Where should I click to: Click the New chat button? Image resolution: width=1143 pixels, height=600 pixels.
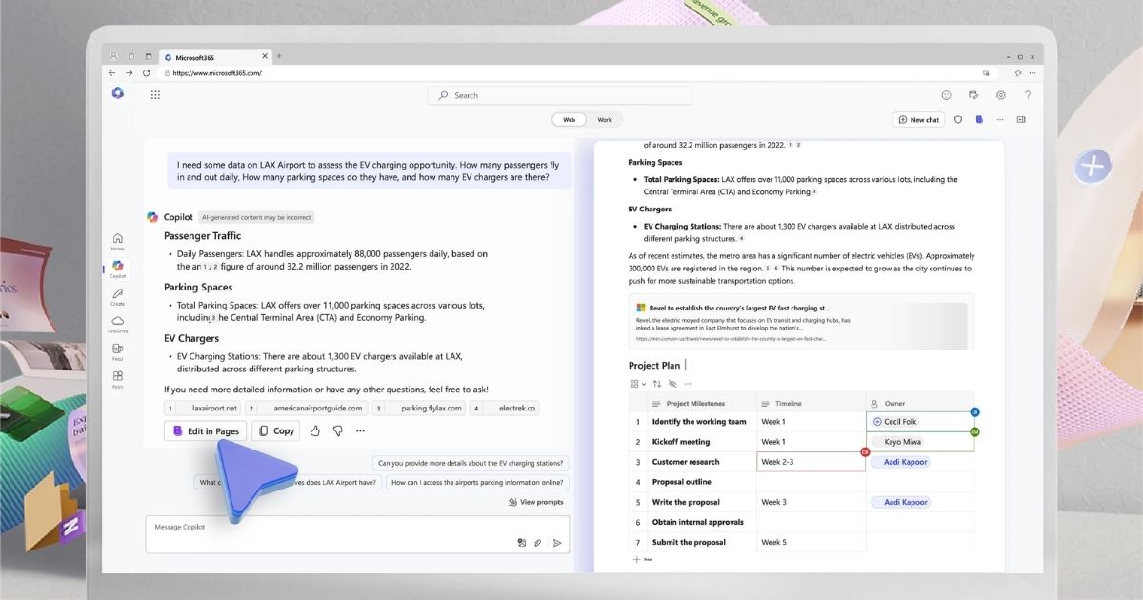click(x=918, y=120)
